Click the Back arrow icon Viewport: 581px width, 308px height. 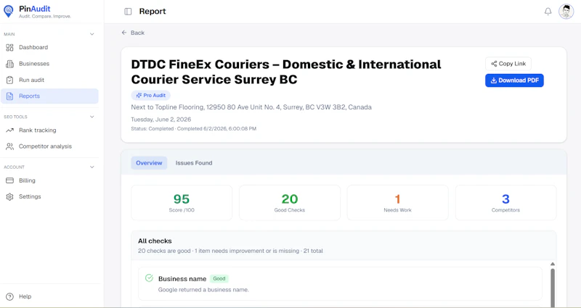(x=124, y=33)
